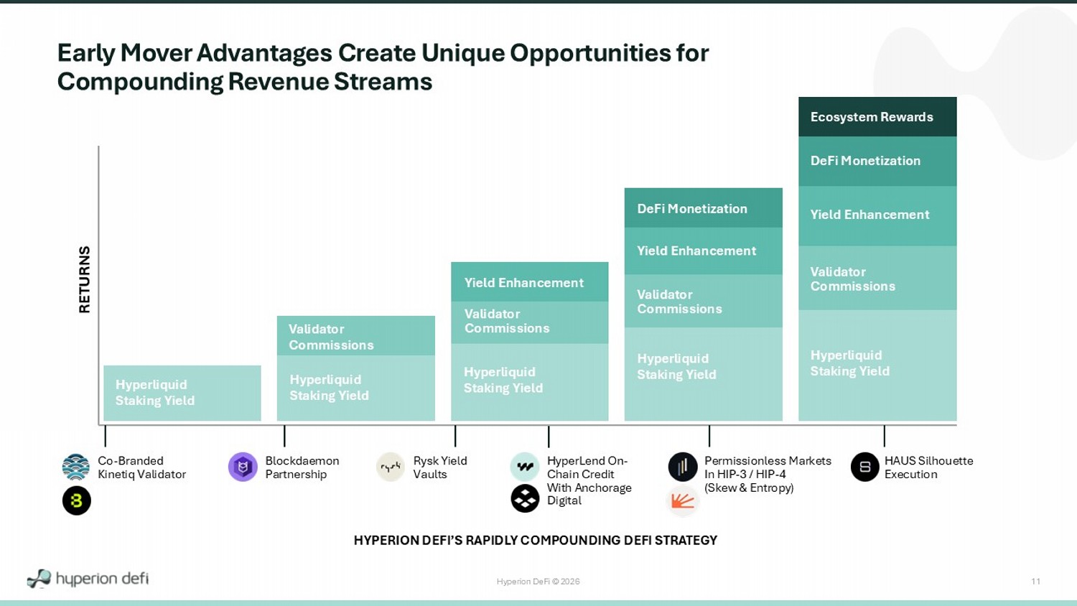Screen dimensions: 1077x606
Task: Click the HyperLend logo icon
Action: pos(525,467)
